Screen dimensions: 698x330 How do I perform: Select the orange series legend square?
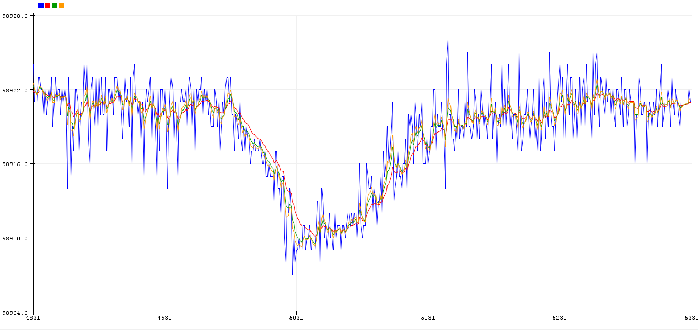(61, 6)
